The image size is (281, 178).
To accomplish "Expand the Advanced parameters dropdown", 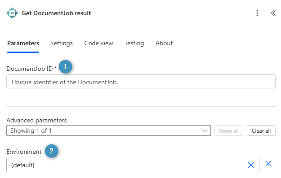I will pos(108,130).
